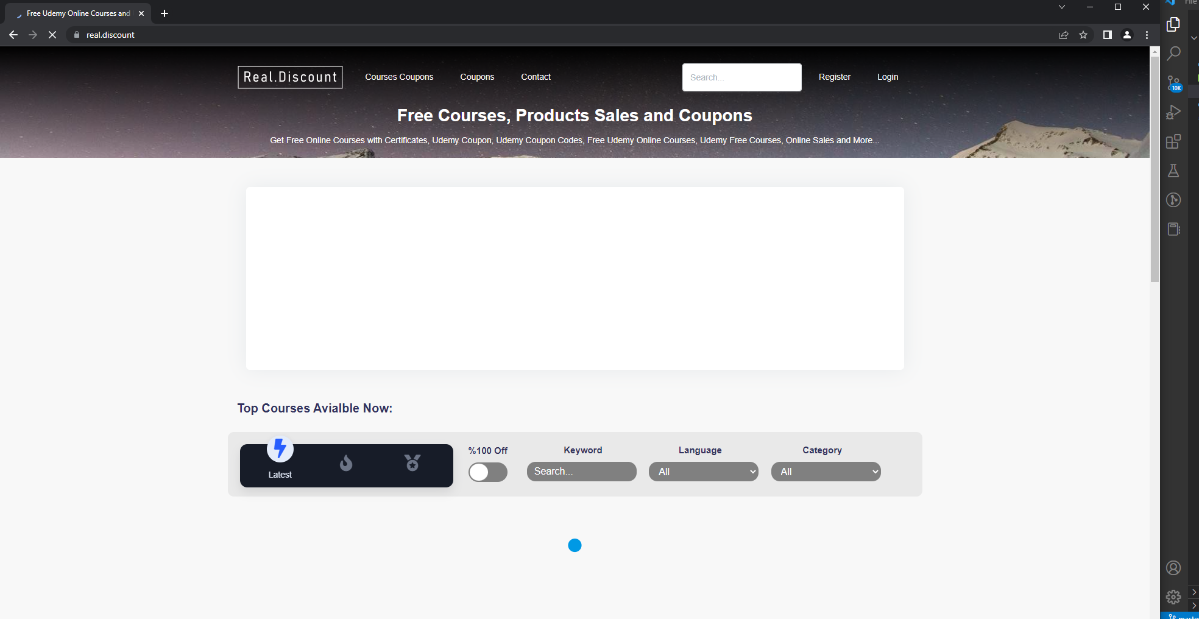This screenshot has height=619, width=1199.
Task: Open the browser tab list chevron
Action: [x=1061, y=7]
